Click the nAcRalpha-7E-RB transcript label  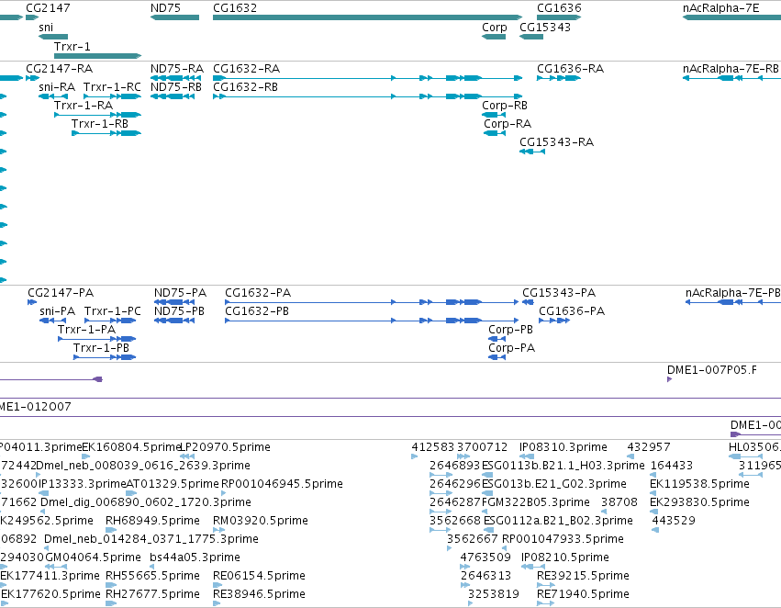[731, 68]
